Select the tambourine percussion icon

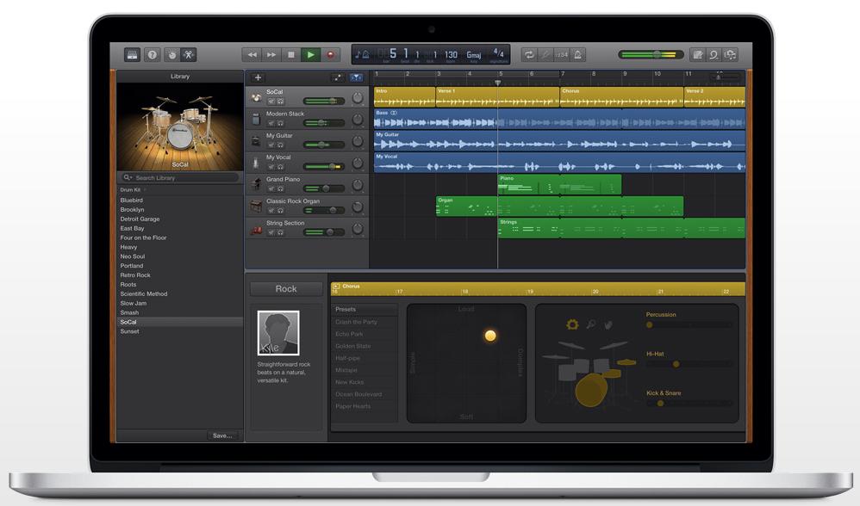(x=572, y=324)
